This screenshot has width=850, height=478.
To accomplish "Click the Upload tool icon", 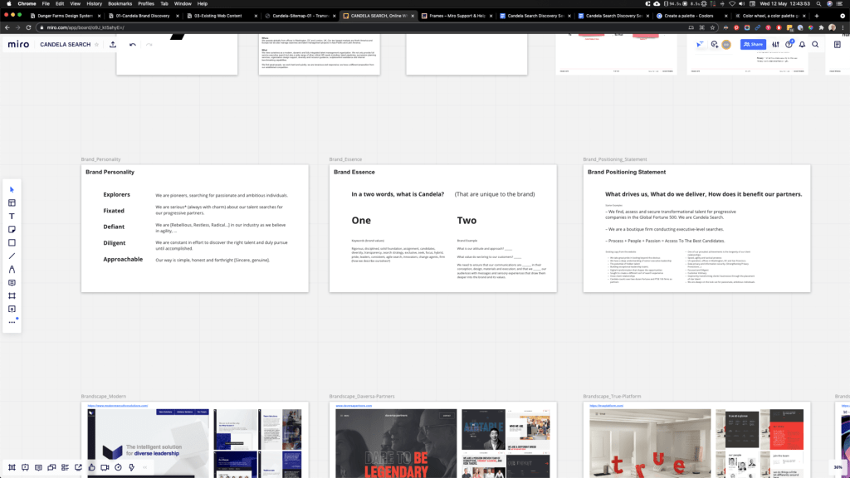I will (x=12, y=310).
